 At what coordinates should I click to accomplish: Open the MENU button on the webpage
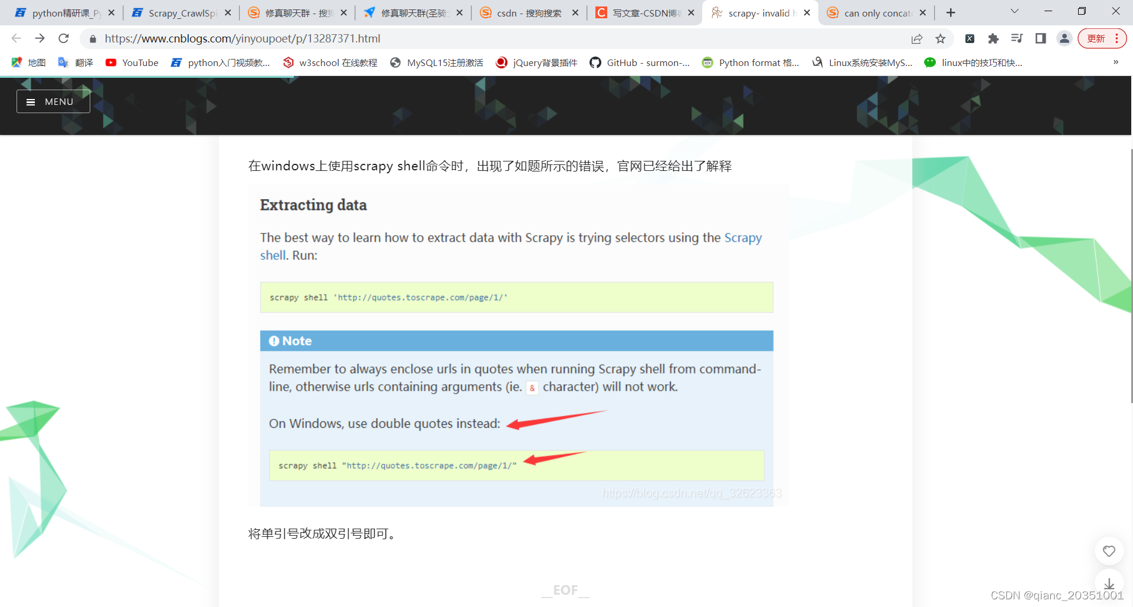pyautogui.click(x=53, y=101)
